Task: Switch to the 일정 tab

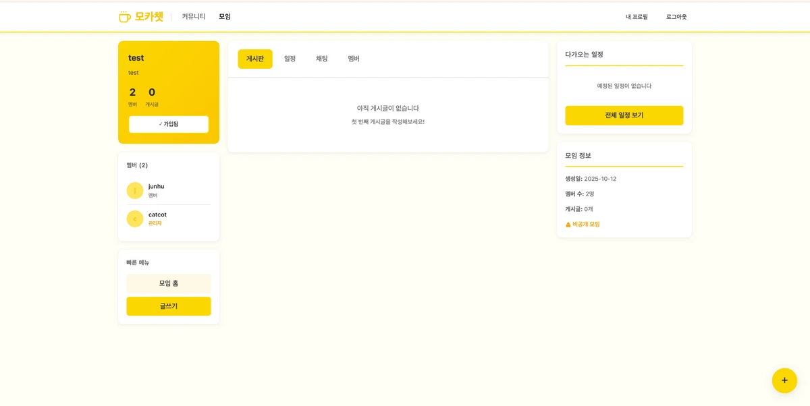Action: (290, 59)
